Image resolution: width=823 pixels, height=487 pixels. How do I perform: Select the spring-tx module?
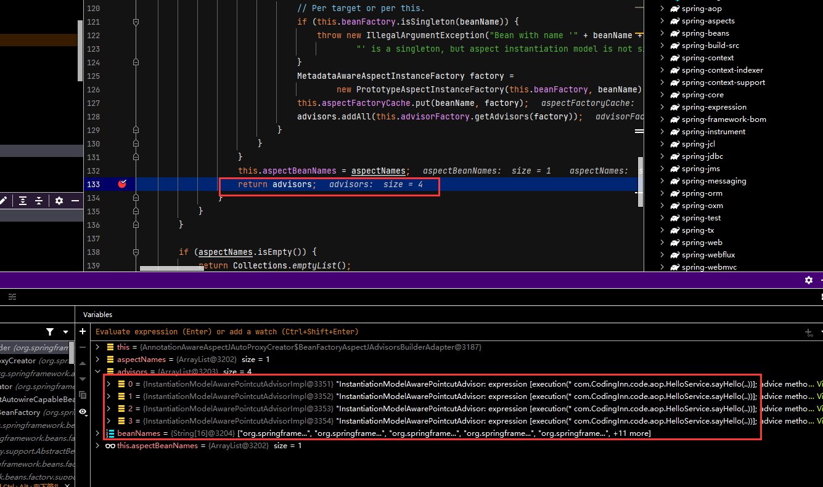[x=698, y=230]
